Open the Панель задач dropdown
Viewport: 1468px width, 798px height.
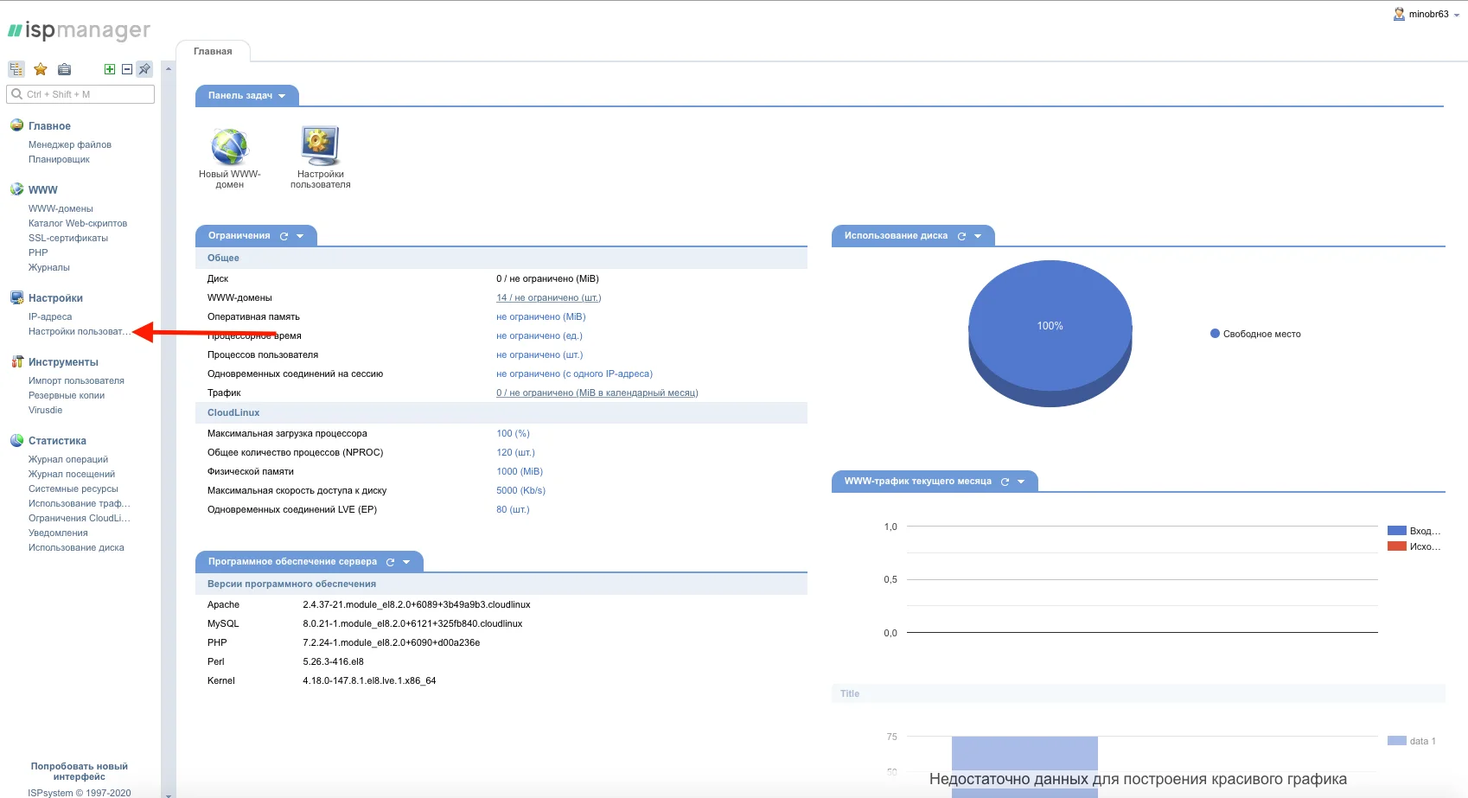(246, 96)
